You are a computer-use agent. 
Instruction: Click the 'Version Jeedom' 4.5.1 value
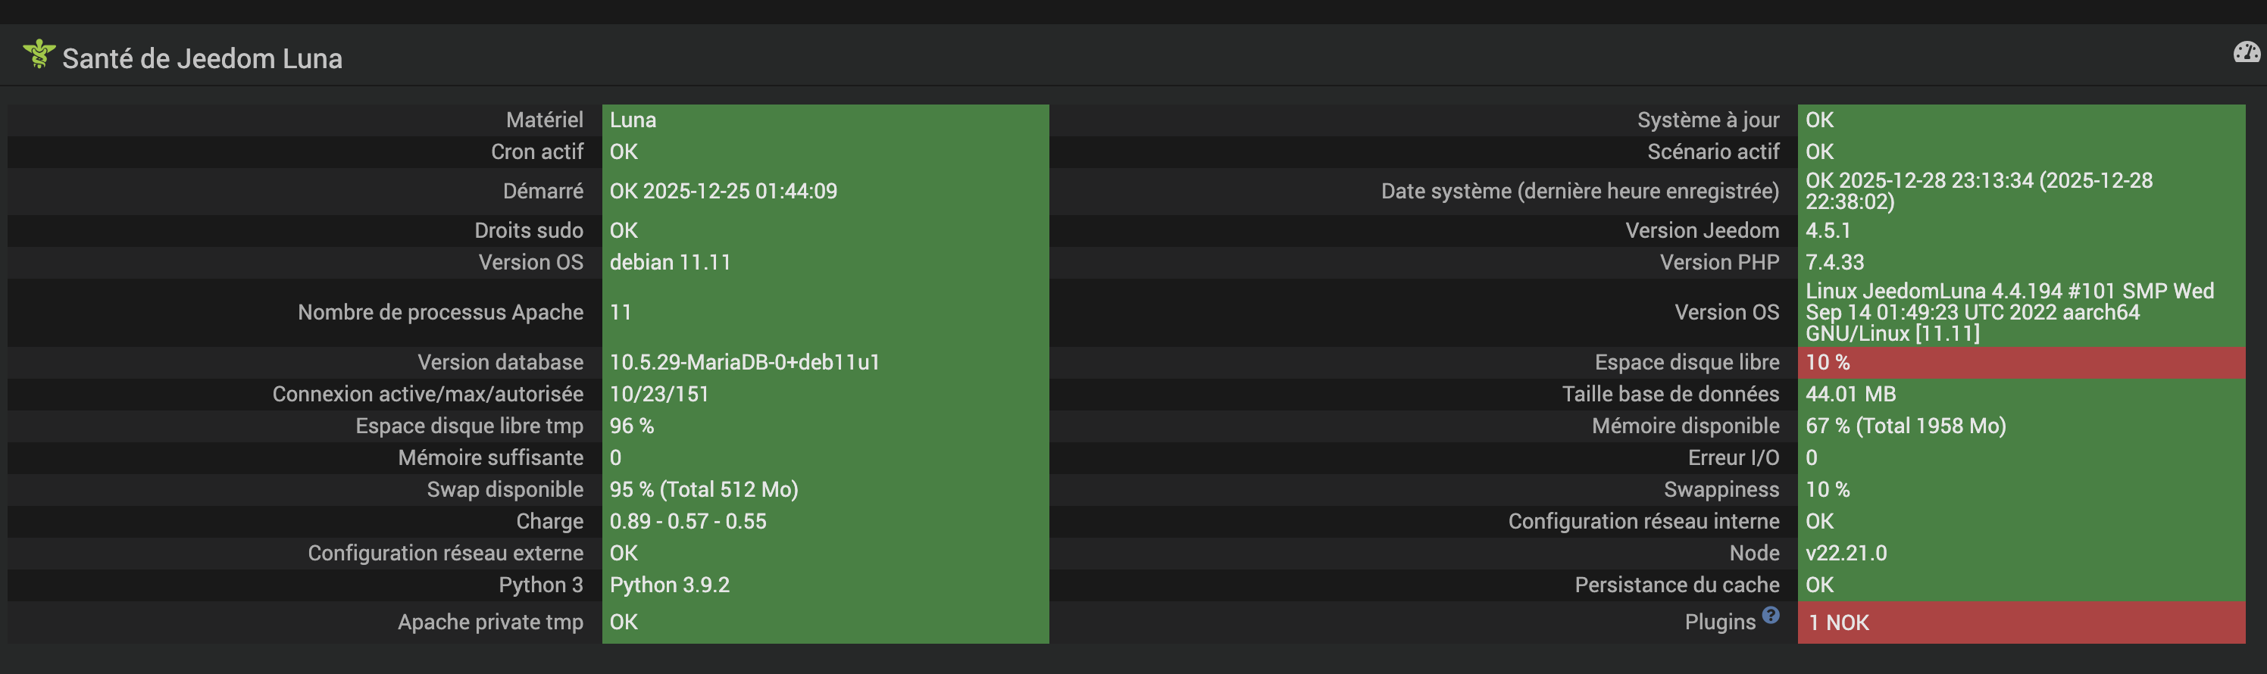[1828, 230]
